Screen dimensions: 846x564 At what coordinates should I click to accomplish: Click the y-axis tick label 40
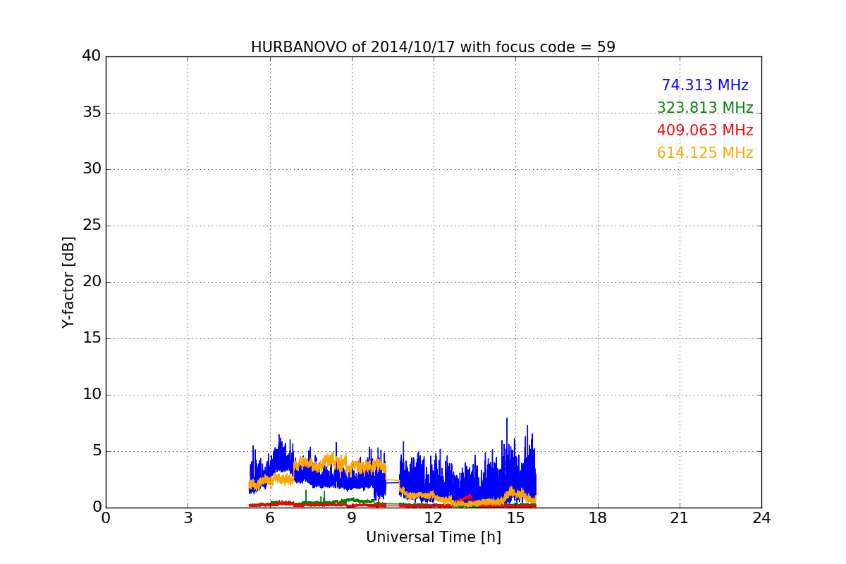92,56
